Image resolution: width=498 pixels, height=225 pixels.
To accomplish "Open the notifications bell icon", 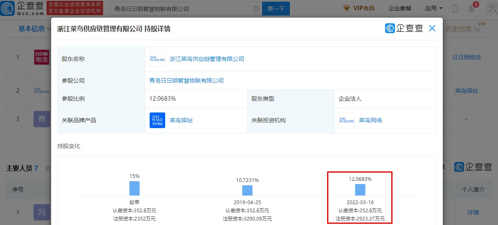I will 471,9.
